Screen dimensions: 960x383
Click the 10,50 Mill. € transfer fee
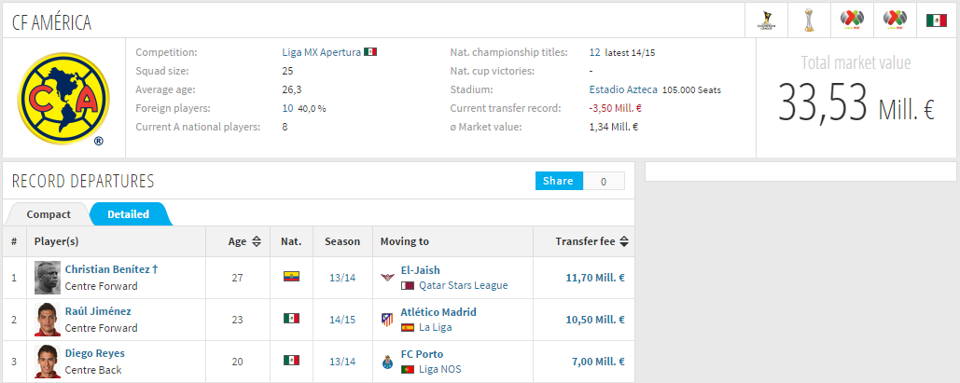tap(595, 320)
